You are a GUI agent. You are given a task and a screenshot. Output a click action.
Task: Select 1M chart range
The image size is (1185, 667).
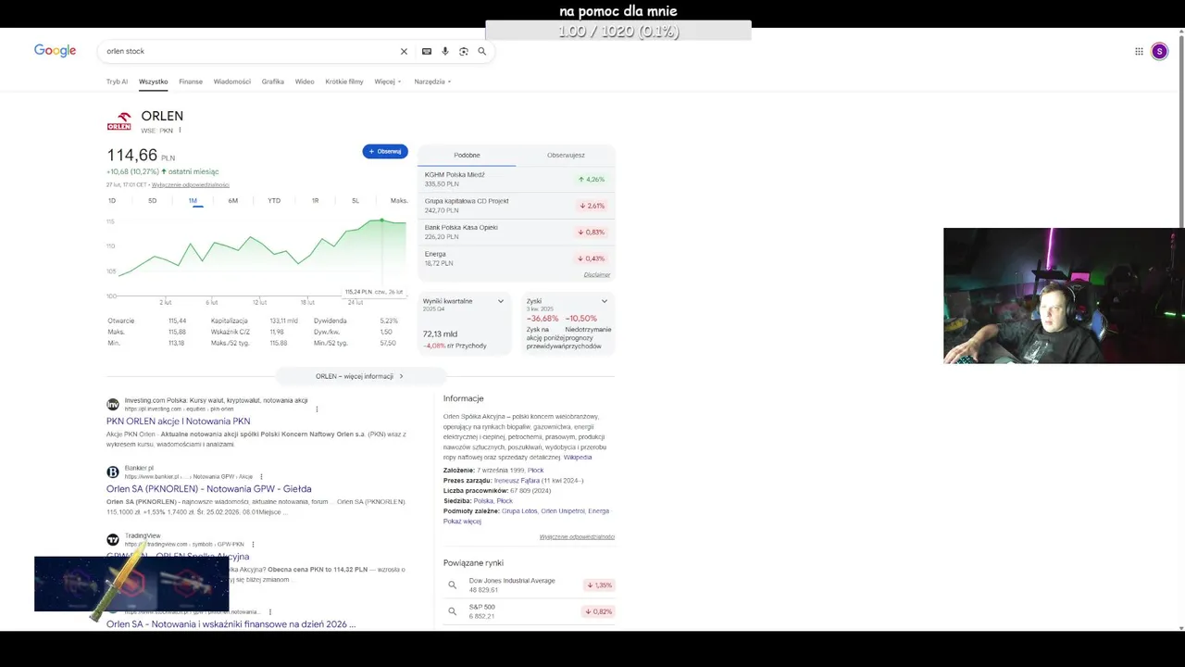point(193,201)
